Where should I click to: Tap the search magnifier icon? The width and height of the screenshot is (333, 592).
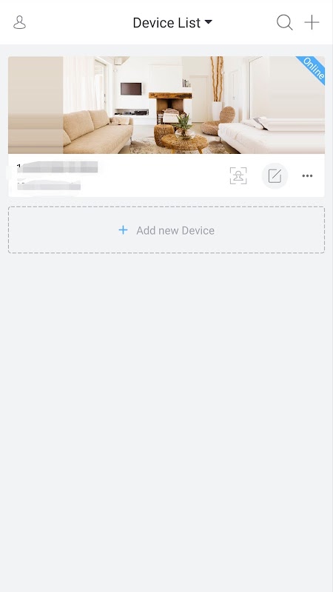285,22
